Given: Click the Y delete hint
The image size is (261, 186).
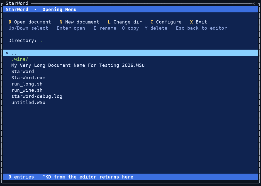Looking at the screenshot, I should click(x=156, y=28).
